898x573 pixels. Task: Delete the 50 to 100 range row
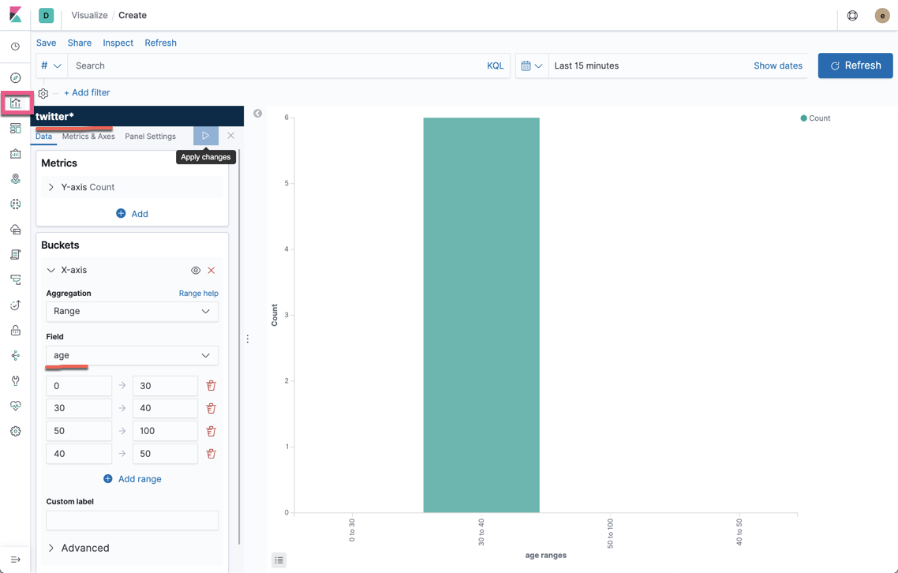tap(211, 431)
